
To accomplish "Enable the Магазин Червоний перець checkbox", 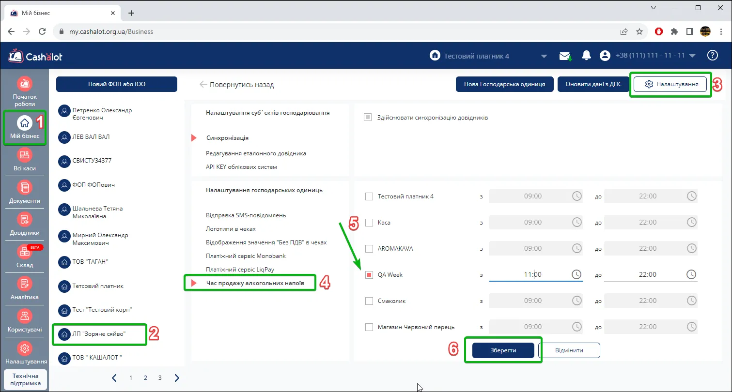I will tap(369, 327).
